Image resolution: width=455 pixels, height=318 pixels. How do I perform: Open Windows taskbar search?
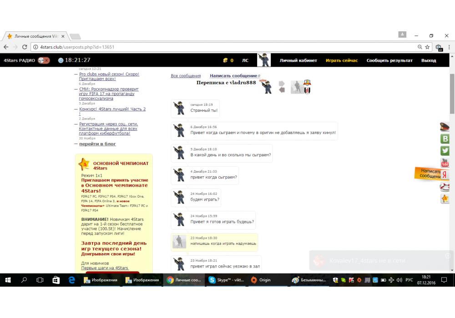point(24,280)
